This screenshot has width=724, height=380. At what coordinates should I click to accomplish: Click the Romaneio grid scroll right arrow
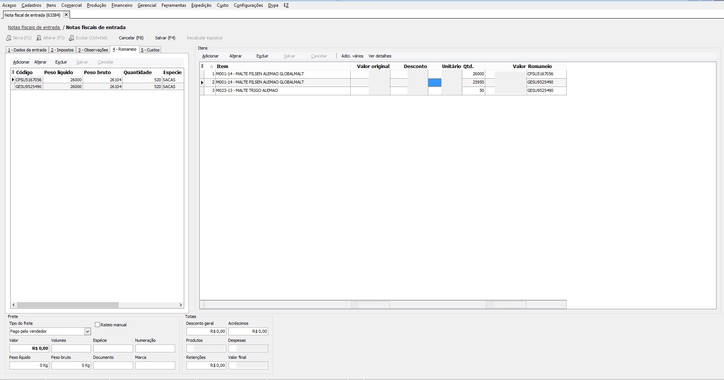coord(180,305)
